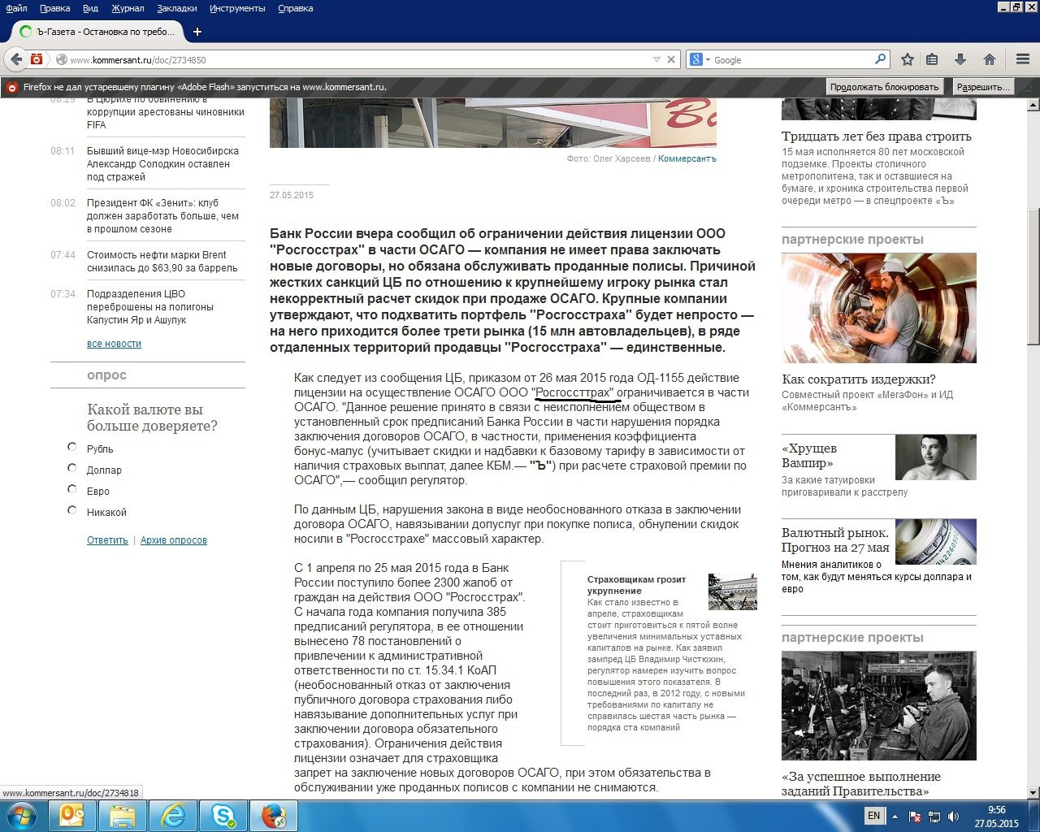The image size is (1040, 832).
Task: Select the Доллар poll option
Action: pyautogui.click(x=72, y=468)
